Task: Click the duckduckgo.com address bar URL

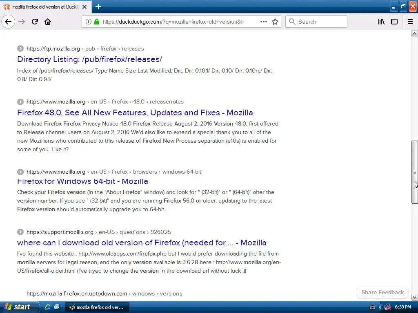Action: 173,22
